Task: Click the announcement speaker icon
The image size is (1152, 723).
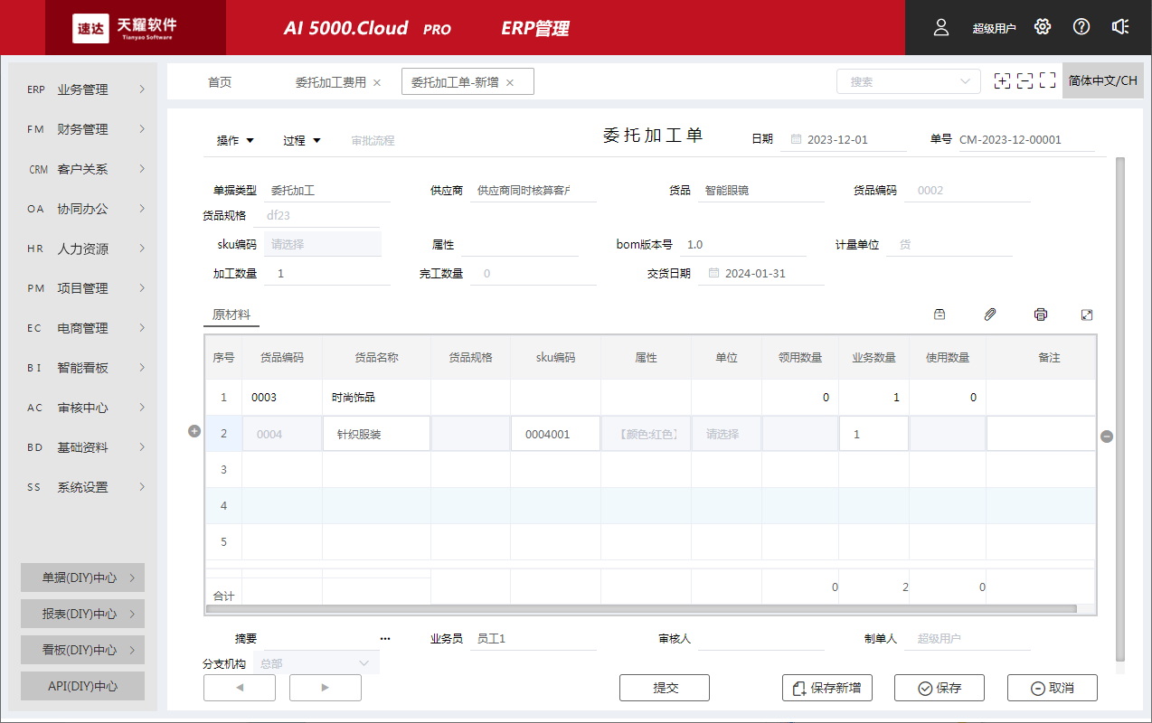Action: 1120,27
